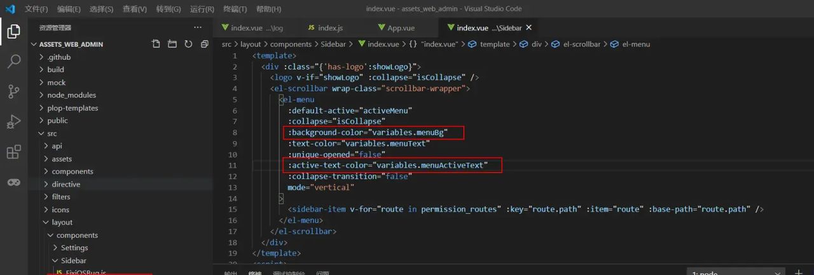Screen dimensions: 814x275
Task: Open the 查看(V) menu
Action: [x=134, y=9]
